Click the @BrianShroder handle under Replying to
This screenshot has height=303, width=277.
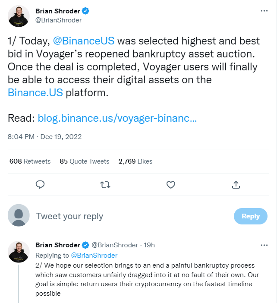[94, 255]
